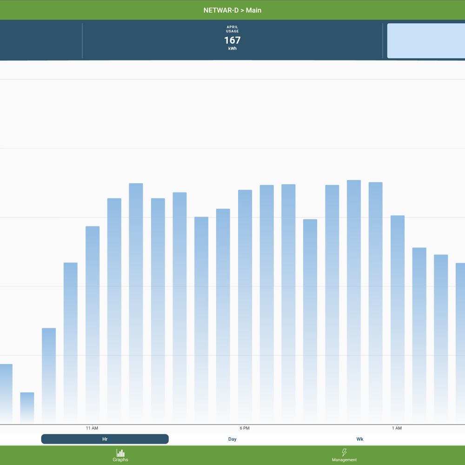Select the bar above the 11 AM label
Image resolution: width=465 pixels, height=465 pixels.
click(93, 325)
